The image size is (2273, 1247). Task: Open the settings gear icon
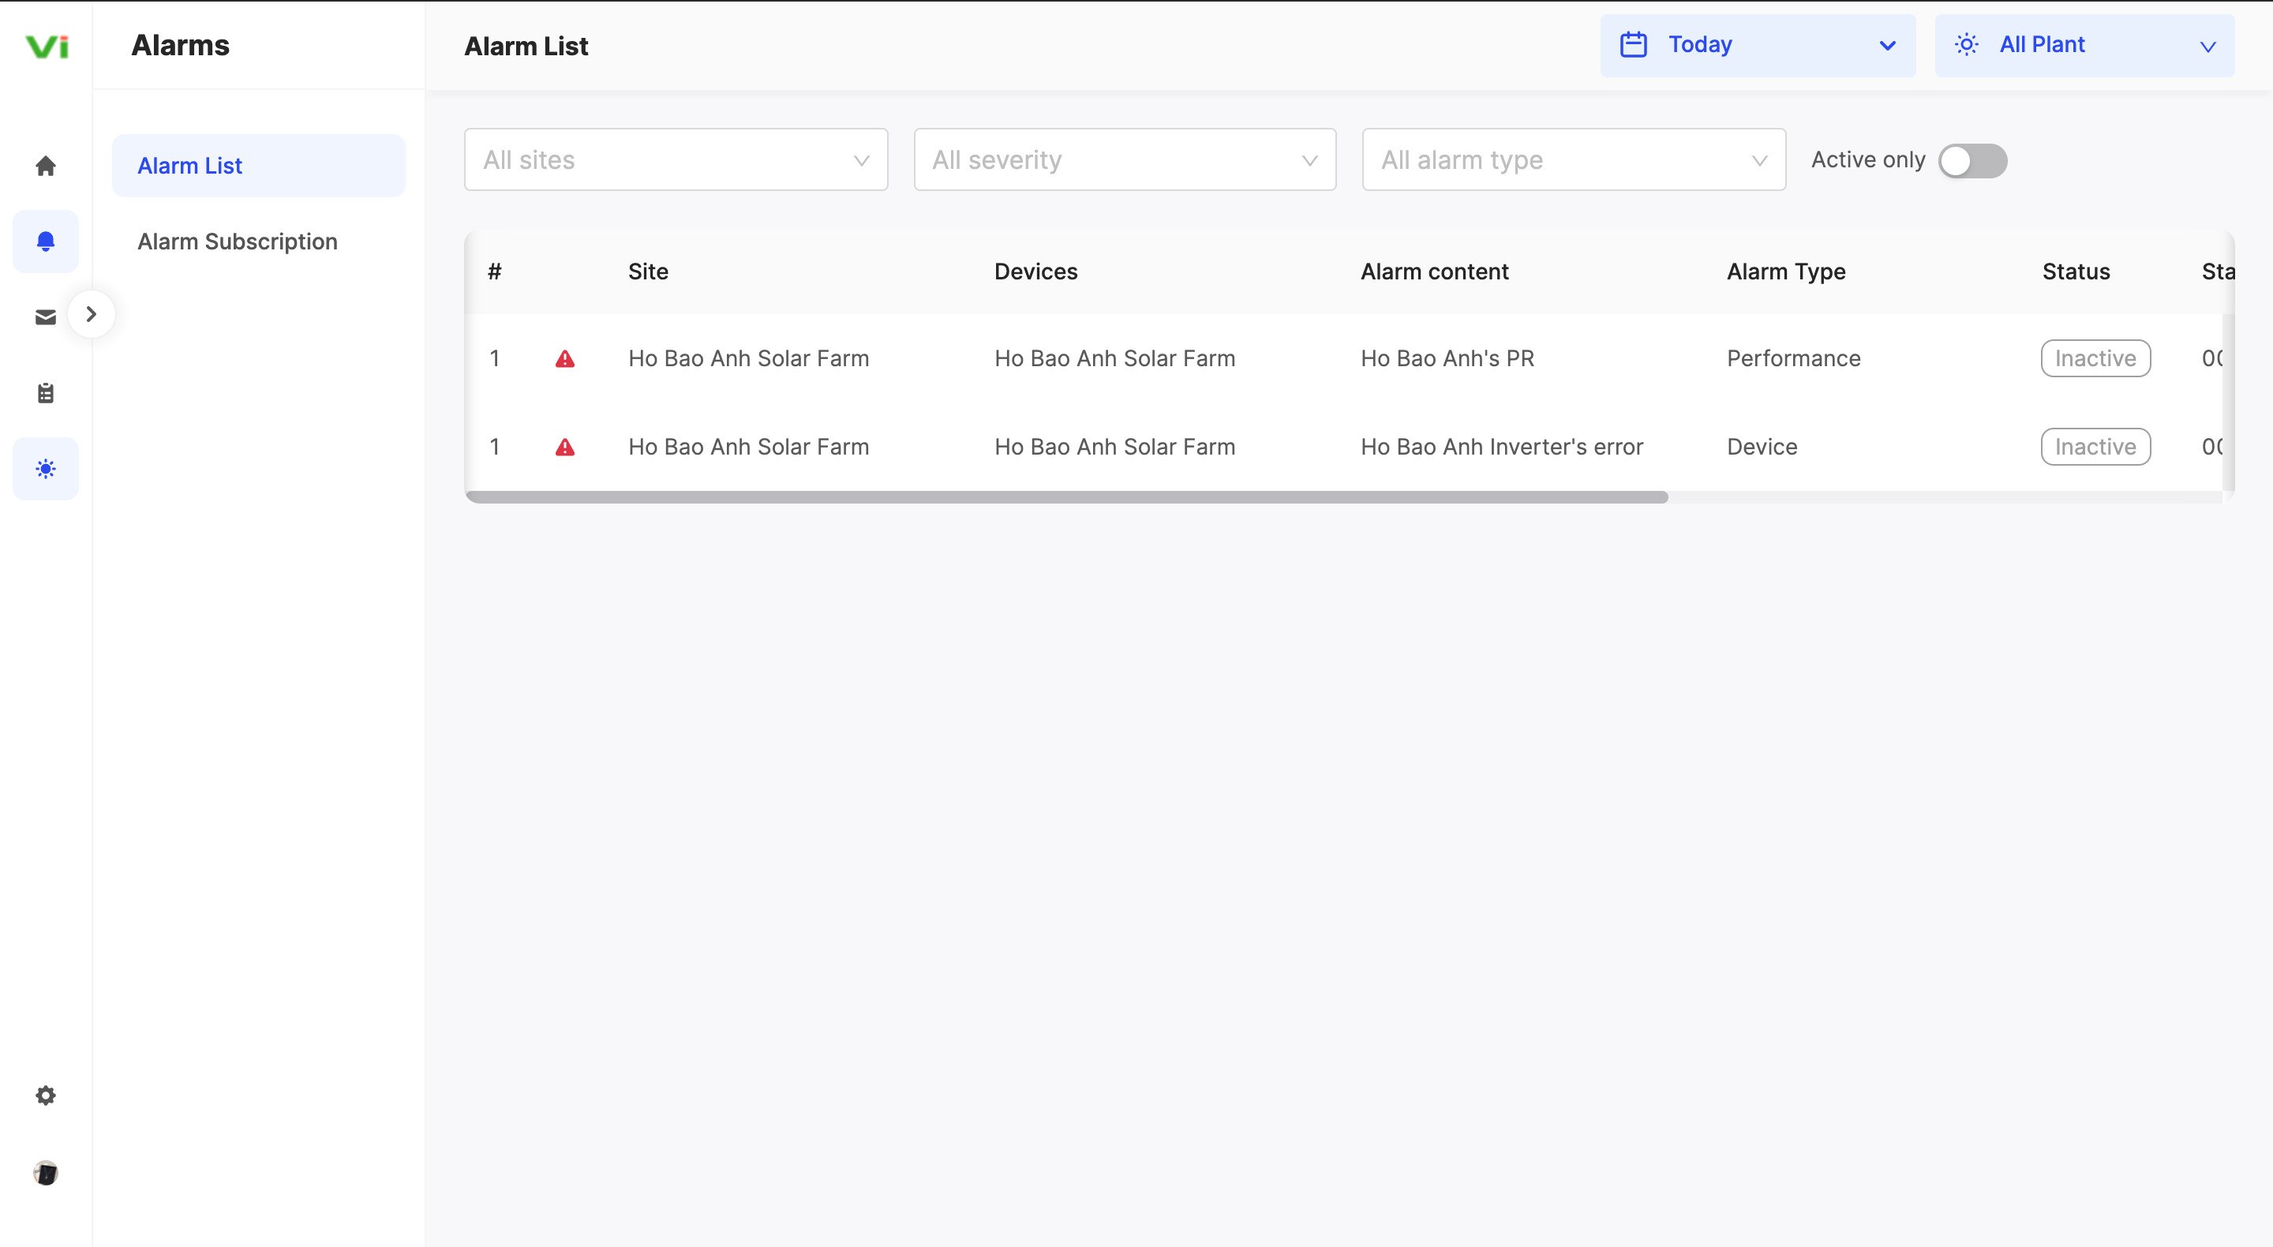[x=46, y=1095]
